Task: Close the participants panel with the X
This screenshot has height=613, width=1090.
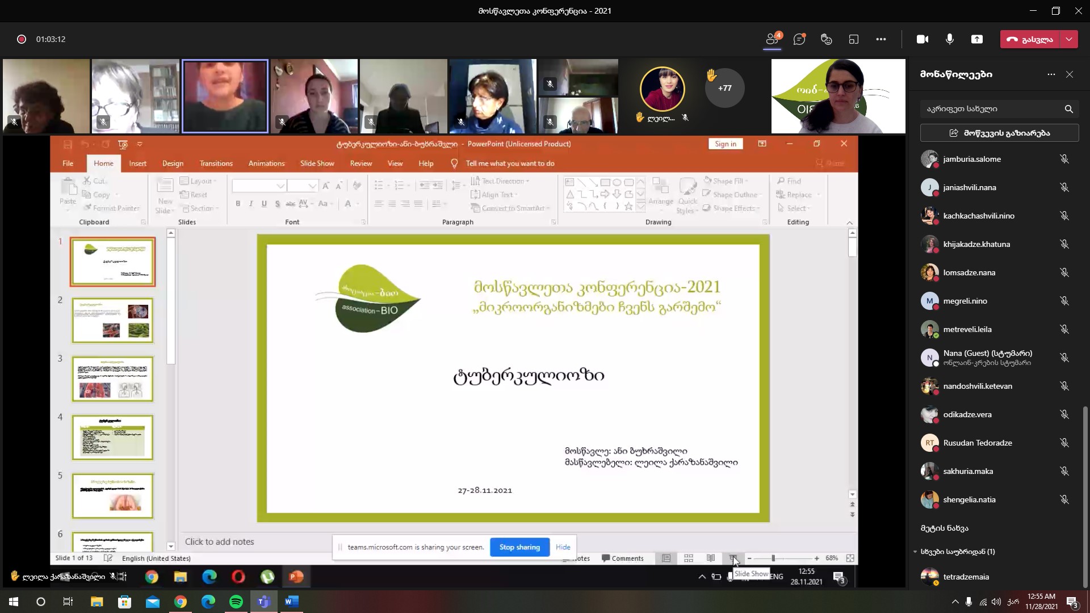Action: click(x=1070, y=74)
